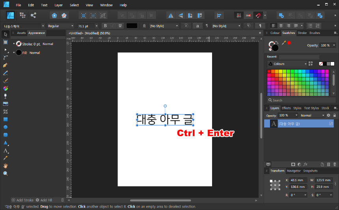Align text right
The image size is (339, 210).
click(x=289, y=26)
